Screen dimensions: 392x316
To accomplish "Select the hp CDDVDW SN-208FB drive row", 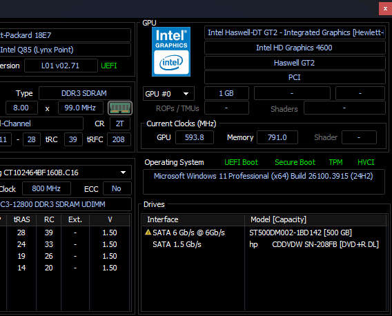I will [264, 244].
